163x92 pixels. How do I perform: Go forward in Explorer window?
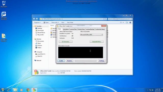click(37, 19)
